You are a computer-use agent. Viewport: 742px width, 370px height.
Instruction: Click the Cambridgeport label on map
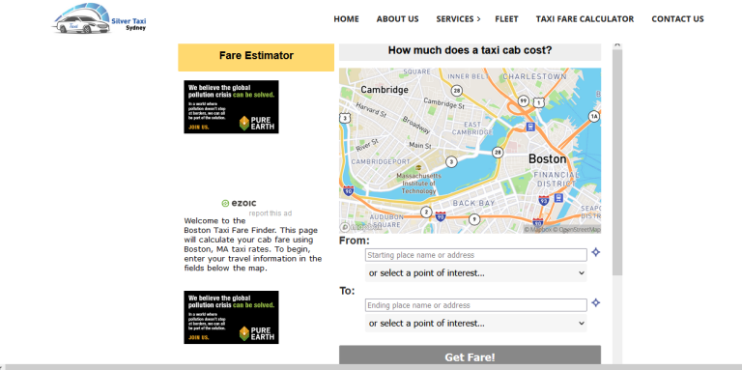tap(381, 162)
